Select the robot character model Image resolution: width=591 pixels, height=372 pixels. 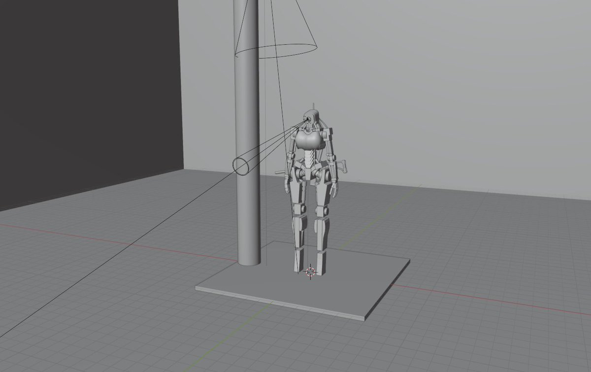tap(310, 190)
